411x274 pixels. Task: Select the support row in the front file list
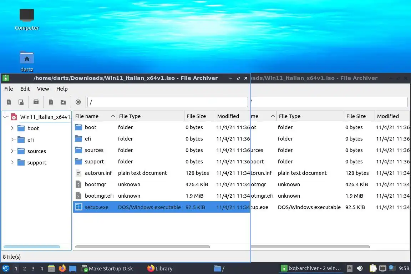tap(162, 162)
